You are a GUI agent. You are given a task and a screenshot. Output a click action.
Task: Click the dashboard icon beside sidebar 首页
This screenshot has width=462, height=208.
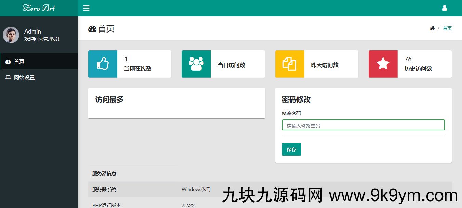point(8,61)
